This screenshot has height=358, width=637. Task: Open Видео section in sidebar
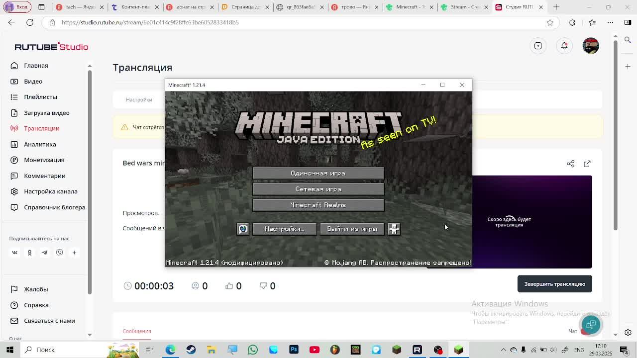(x=33, y=82)
